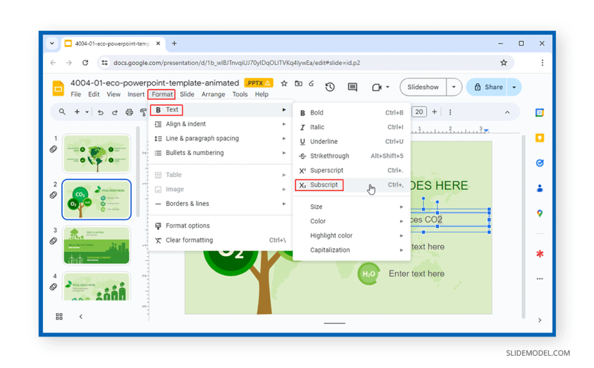
Task: Bookmark this page with star icon
Action: (x=503, y=63)
